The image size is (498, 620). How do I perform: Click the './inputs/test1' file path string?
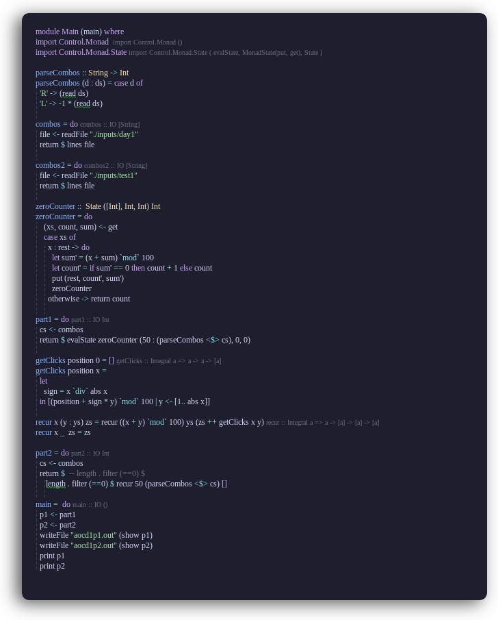pyautogui.click(x=113, y=175)
